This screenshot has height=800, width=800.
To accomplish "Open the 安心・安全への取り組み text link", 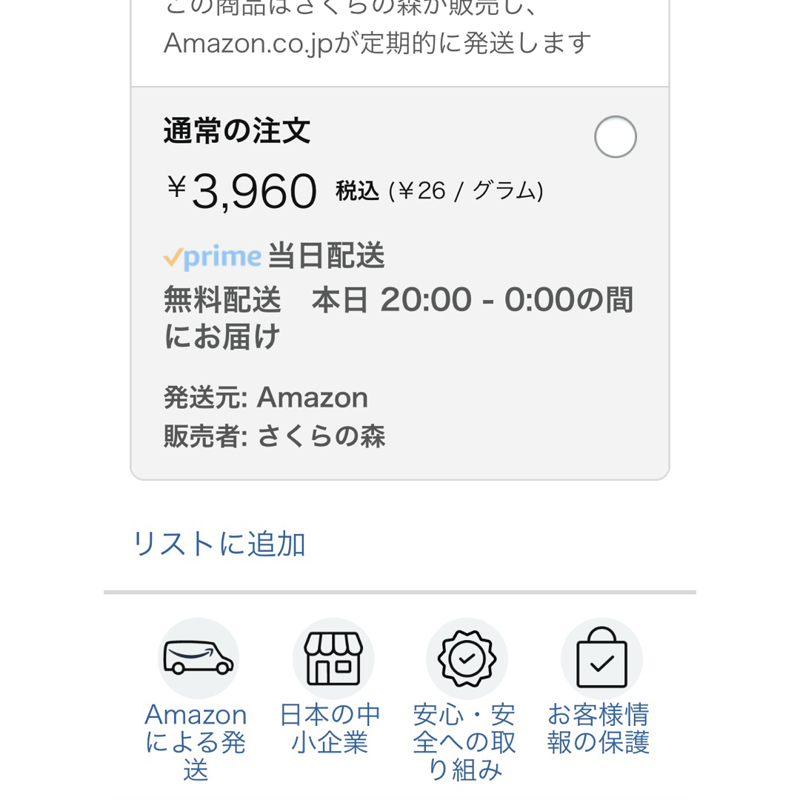I will pyautogui.click(x=464, y=741).
